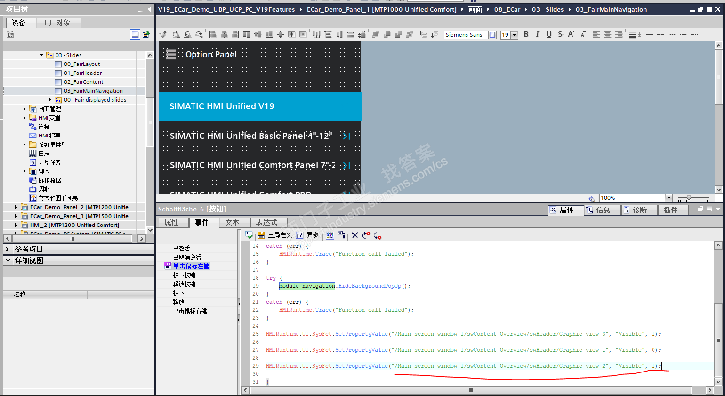Align selected objects to bottom edge
This screenshot has width=725, height=396.
[269, 34]
